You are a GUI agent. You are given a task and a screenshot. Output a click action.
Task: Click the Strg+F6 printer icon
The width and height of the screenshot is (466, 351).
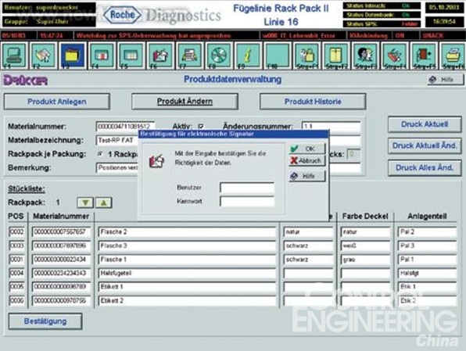point(453,56)
